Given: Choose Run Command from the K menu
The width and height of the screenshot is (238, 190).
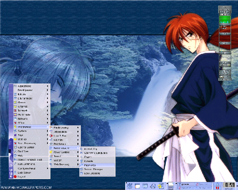Looking at the screenshot, I should click(32, 164).
